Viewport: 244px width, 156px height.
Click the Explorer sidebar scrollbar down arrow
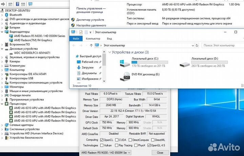104,81
